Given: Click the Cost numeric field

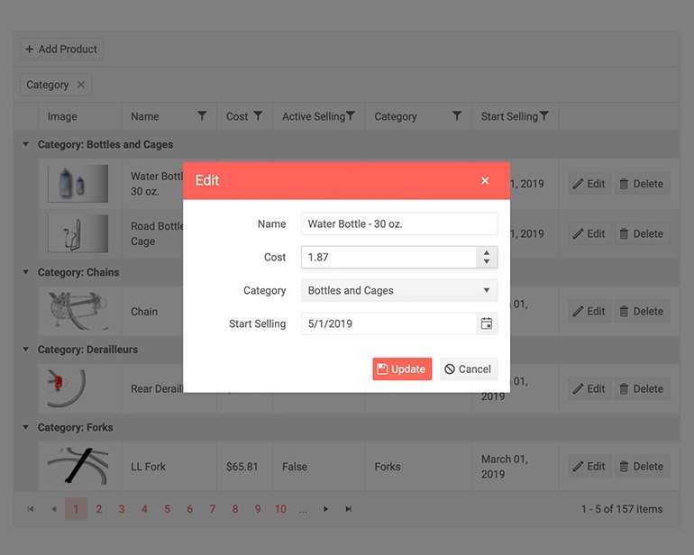Looking at the screenshot, I should [x=388, y=257].
